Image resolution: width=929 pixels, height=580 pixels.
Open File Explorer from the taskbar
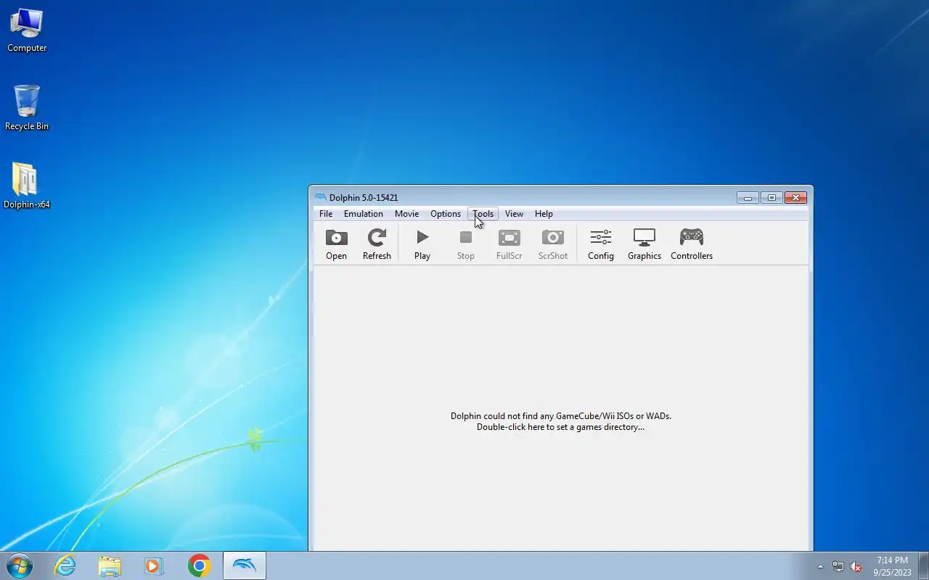pyautogui.click(x=110, y=565)
